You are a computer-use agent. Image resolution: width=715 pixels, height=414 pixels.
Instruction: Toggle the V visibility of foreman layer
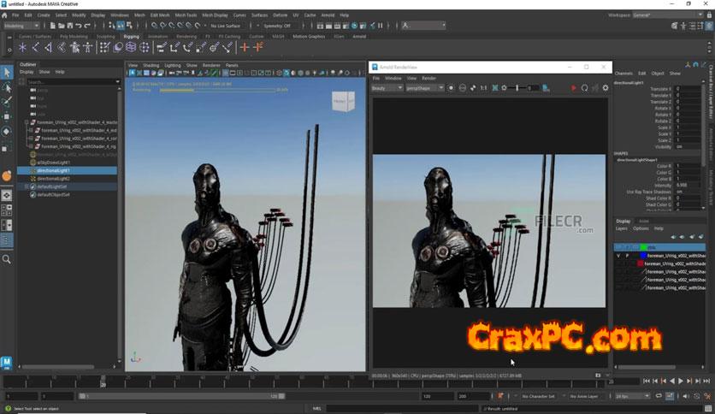(618, 255)
